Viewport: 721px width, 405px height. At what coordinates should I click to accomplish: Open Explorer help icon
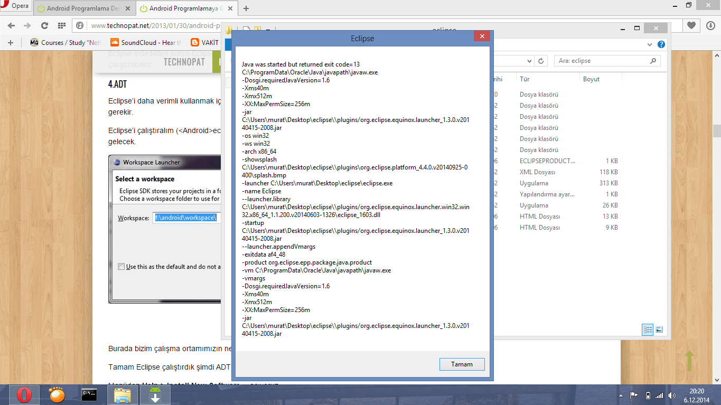[661, 45]
